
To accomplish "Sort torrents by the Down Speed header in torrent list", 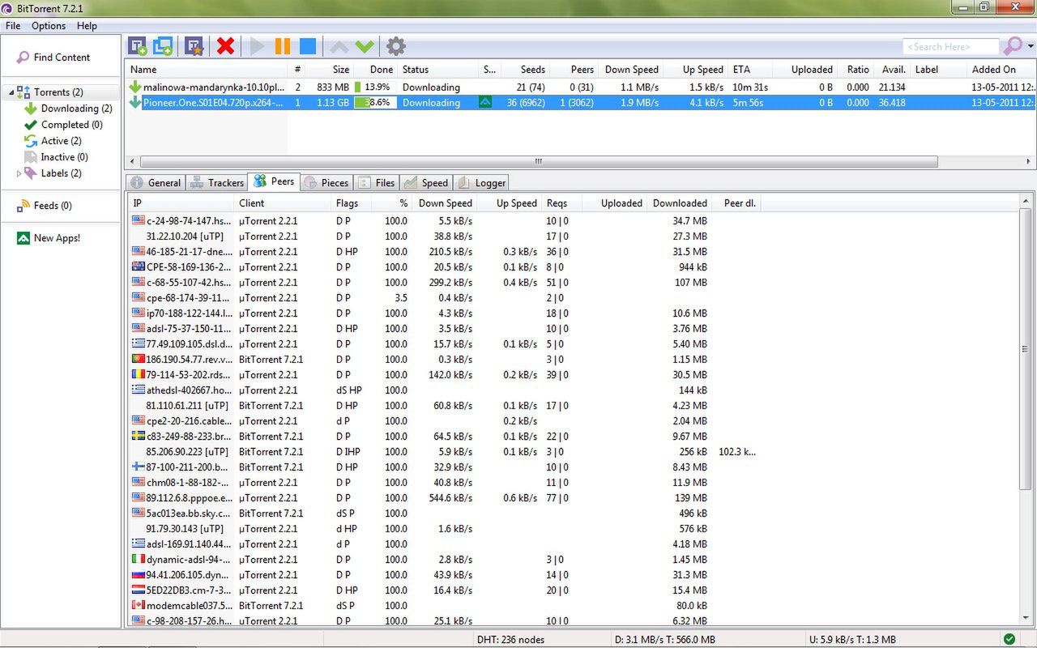I will pyautogui.click(x=631, y=70).
